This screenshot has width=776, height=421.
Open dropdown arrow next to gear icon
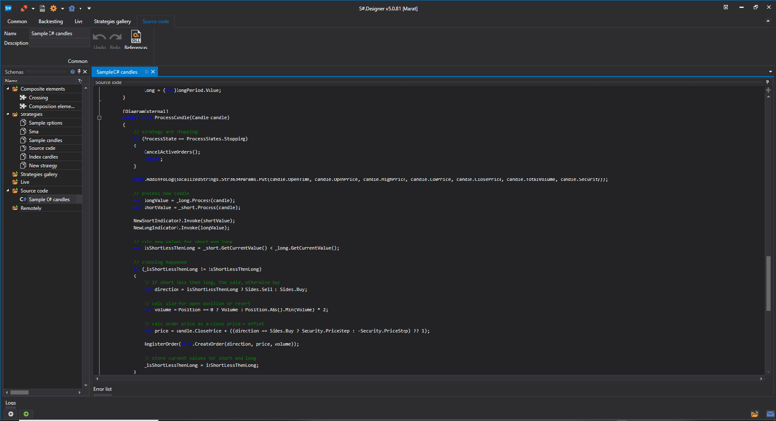[62, 8]
